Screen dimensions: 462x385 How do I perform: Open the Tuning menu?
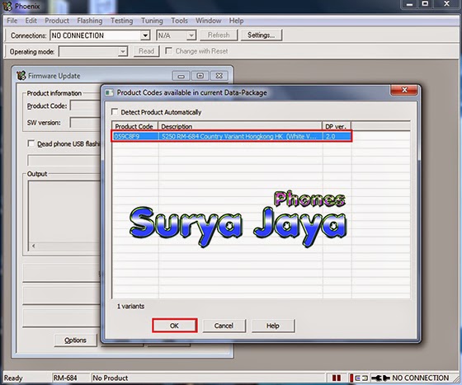coord(152,21)
